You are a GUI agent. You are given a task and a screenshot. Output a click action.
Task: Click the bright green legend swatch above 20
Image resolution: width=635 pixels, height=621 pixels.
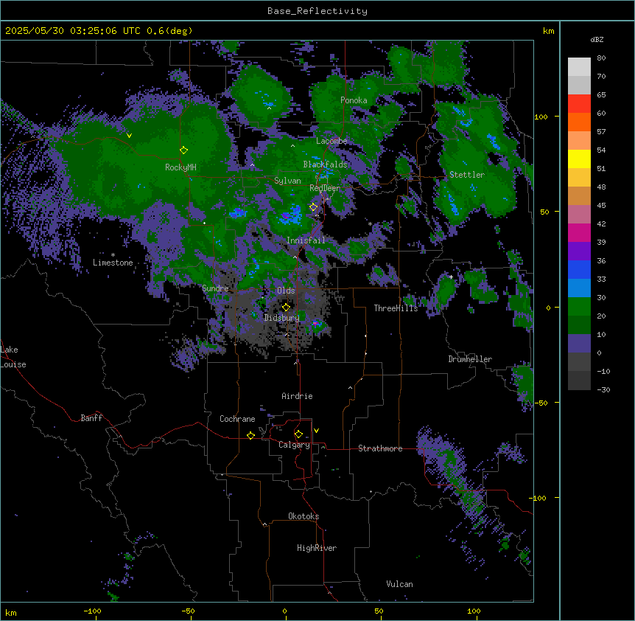click(x=579, y=307)
